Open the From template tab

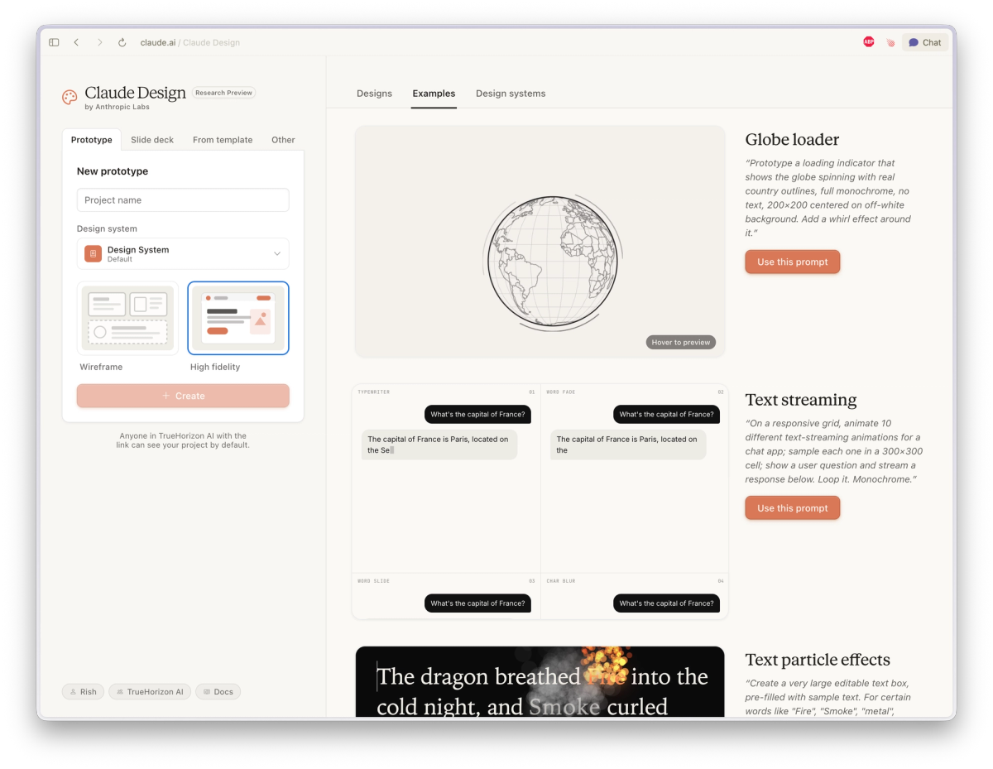(223, 140)
